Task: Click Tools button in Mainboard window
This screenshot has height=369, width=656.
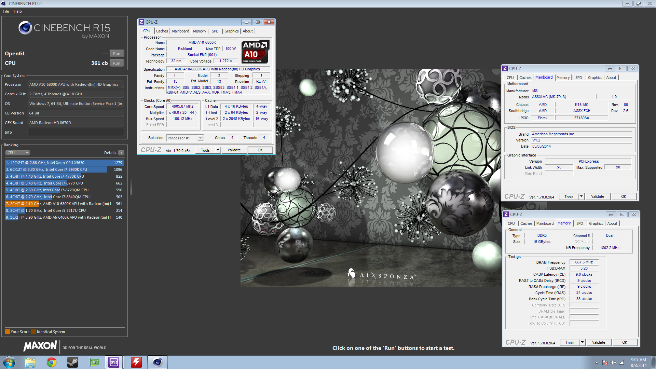Action: (x=569, y=196)
